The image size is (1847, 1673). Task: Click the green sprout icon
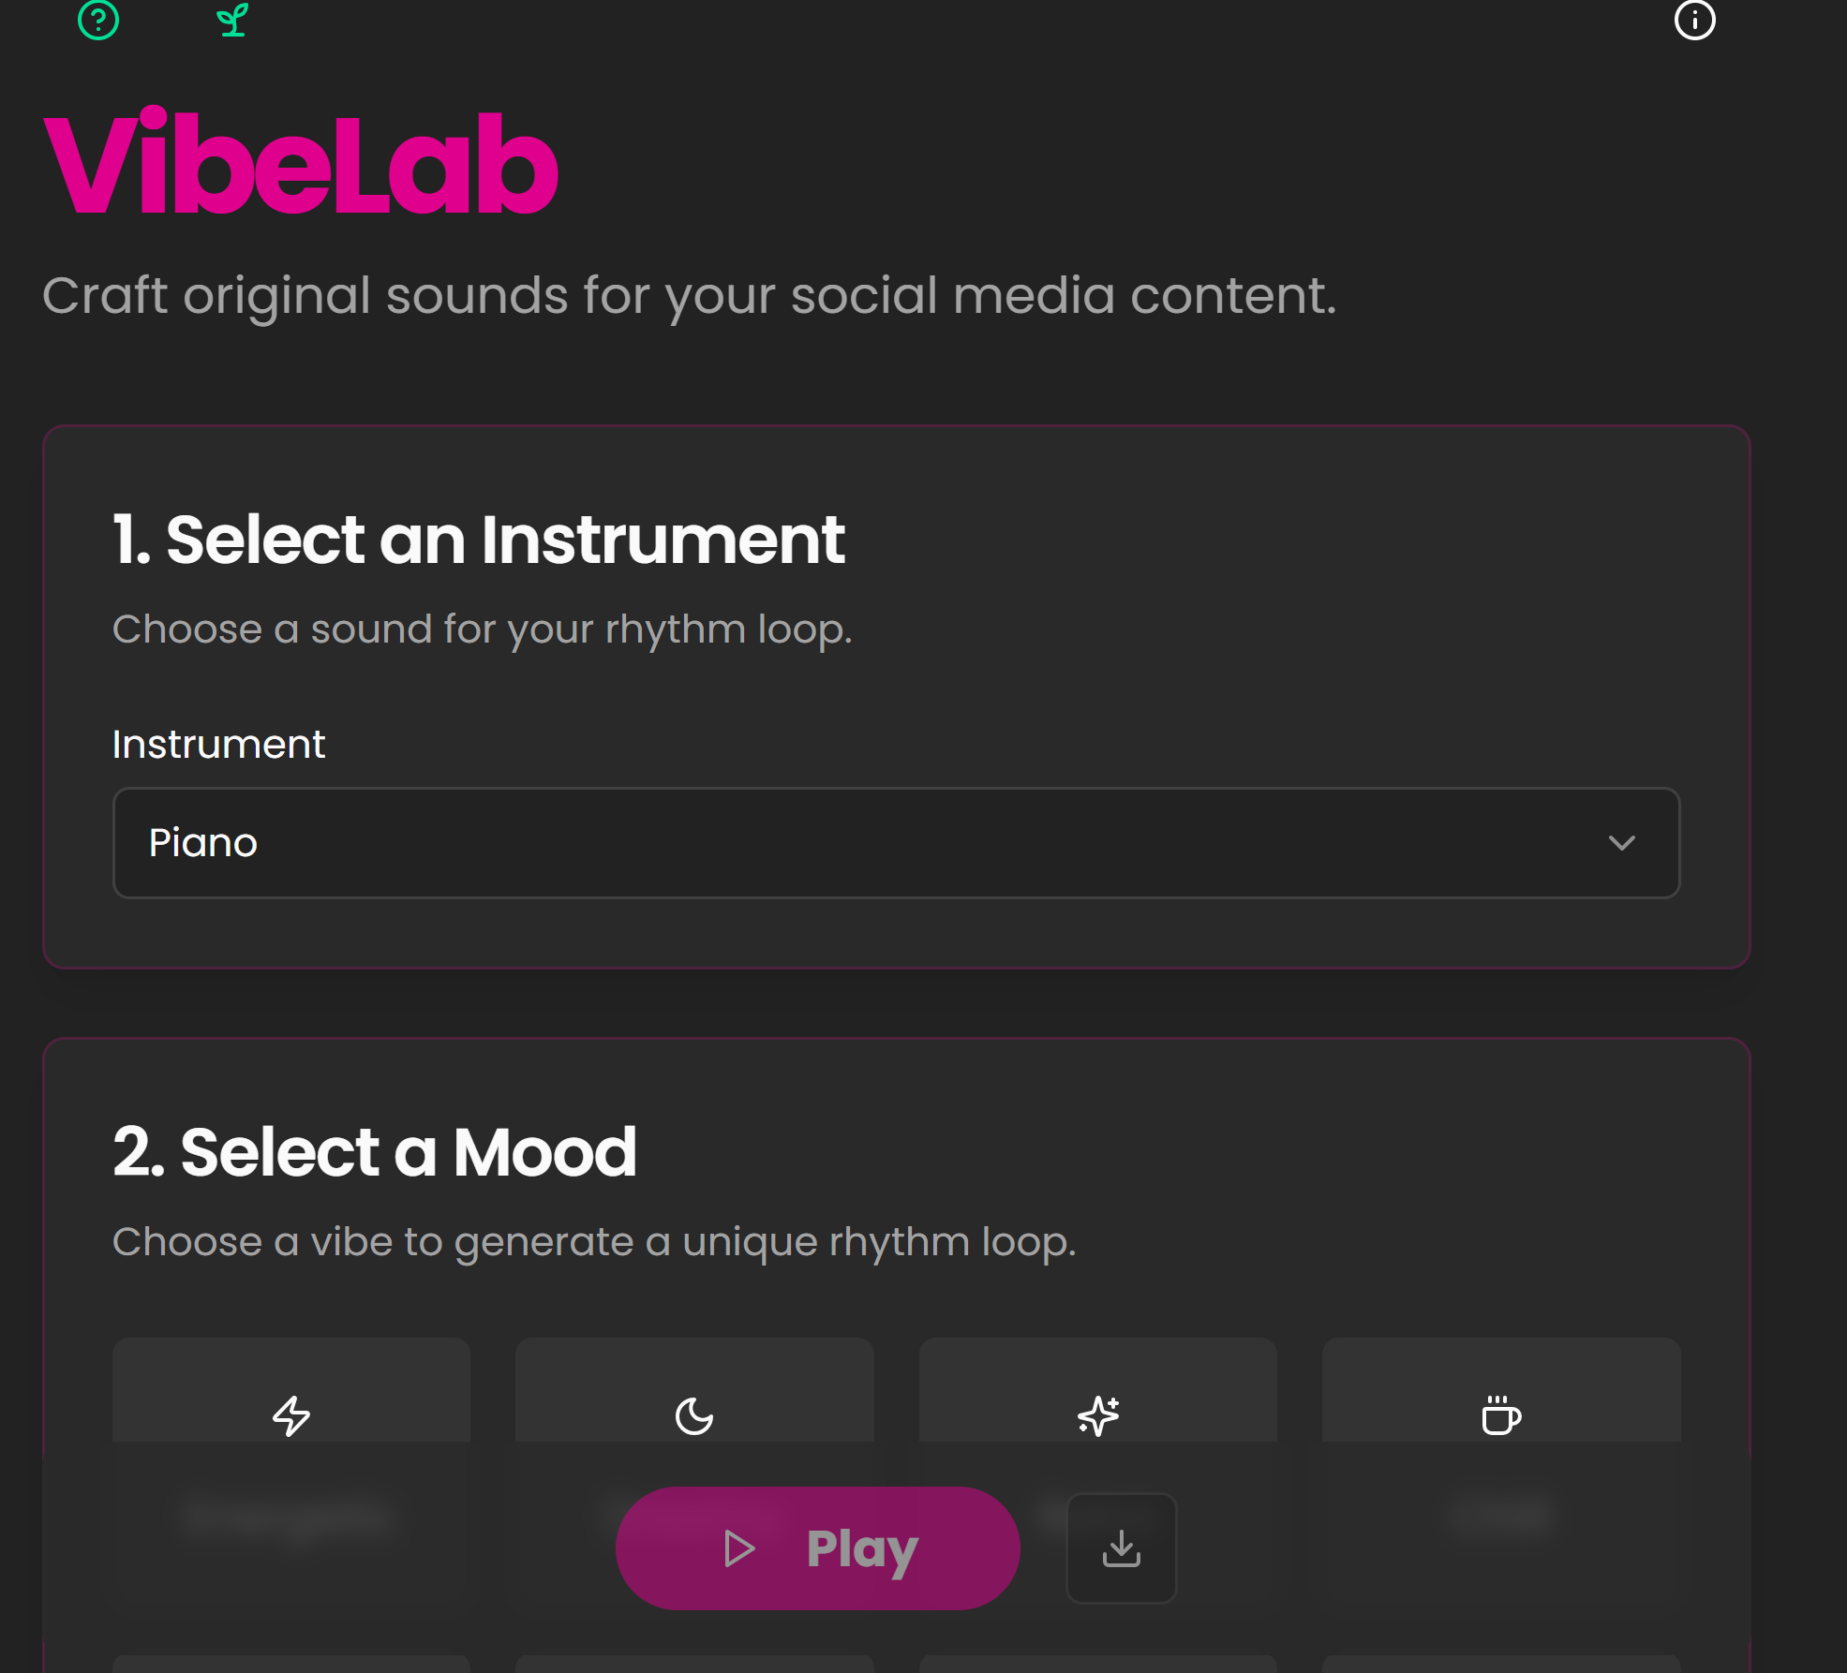(232, 20)
